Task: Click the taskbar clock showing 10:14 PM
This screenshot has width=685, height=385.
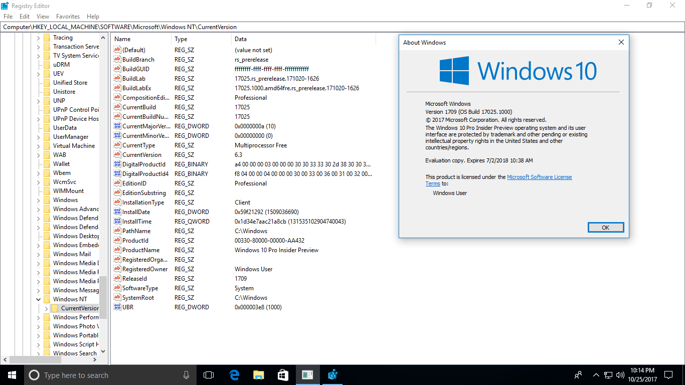Action: (x=642, y=375)
